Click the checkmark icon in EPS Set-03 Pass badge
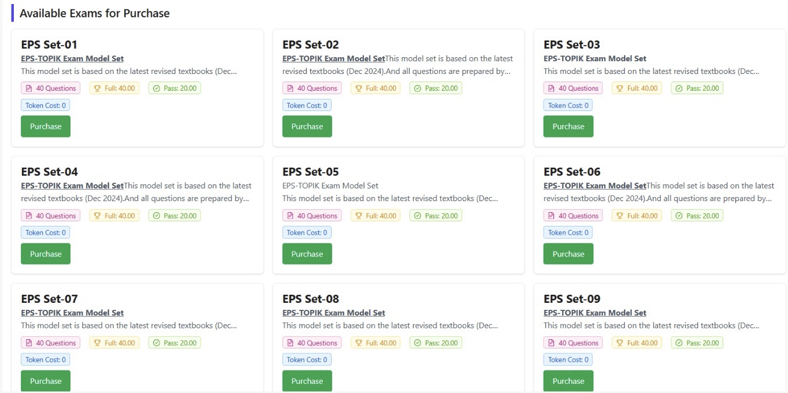This screenshot has width=788, height=393. pos(679,88)
